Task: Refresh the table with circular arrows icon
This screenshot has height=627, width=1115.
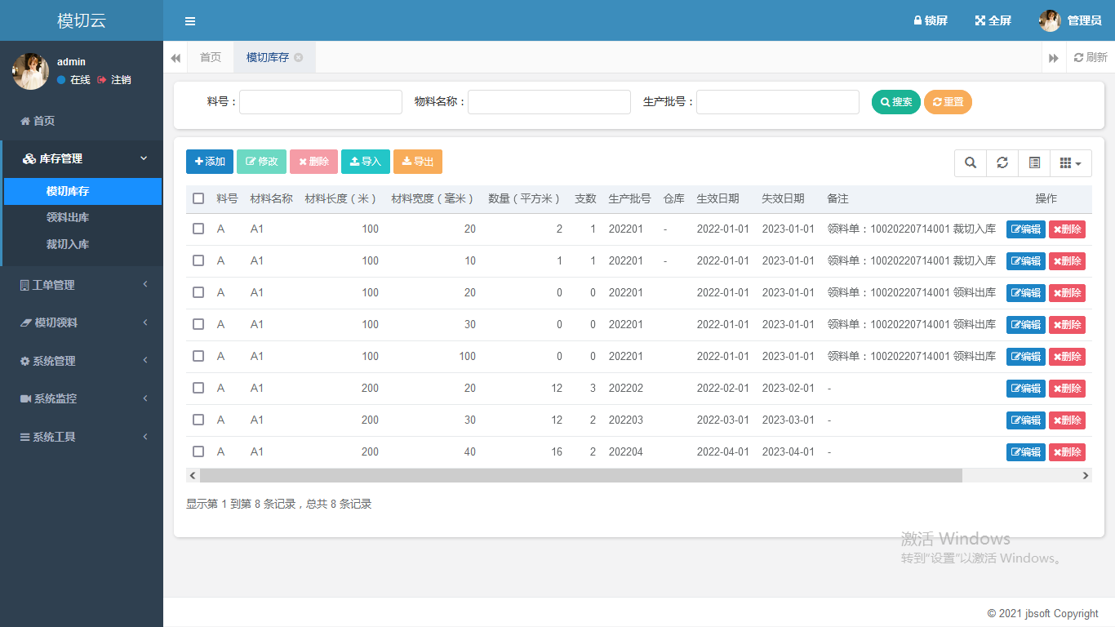Action: 1002,162
